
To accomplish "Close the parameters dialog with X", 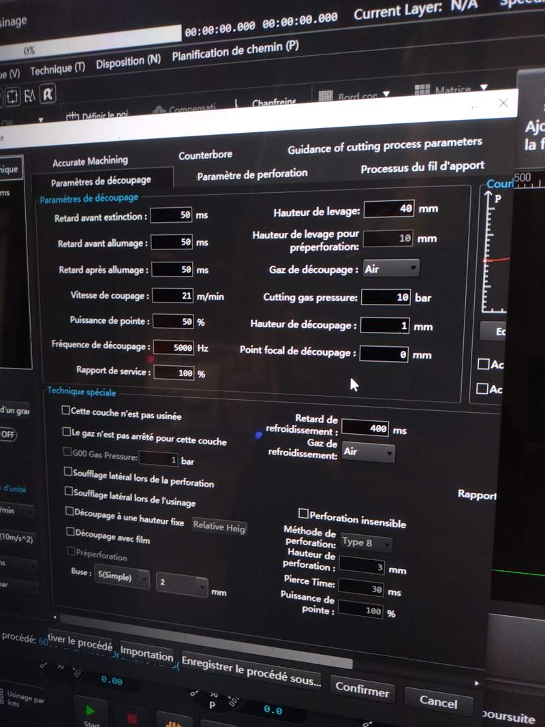I will (x=503, y=103).
